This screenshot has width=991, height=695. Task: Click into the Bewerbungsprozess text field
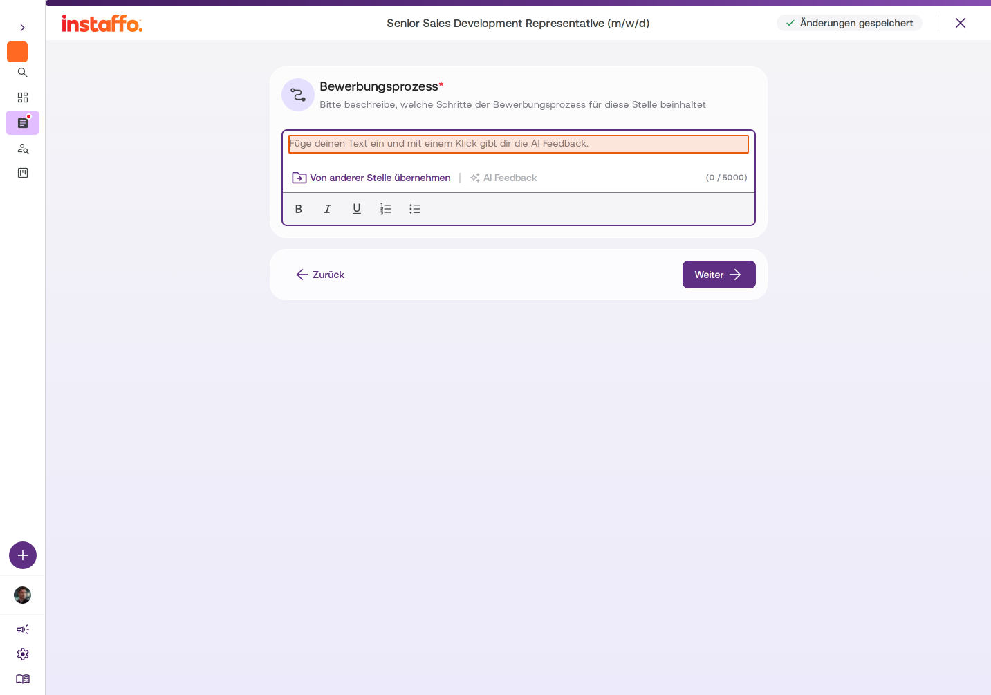(519, 144)
